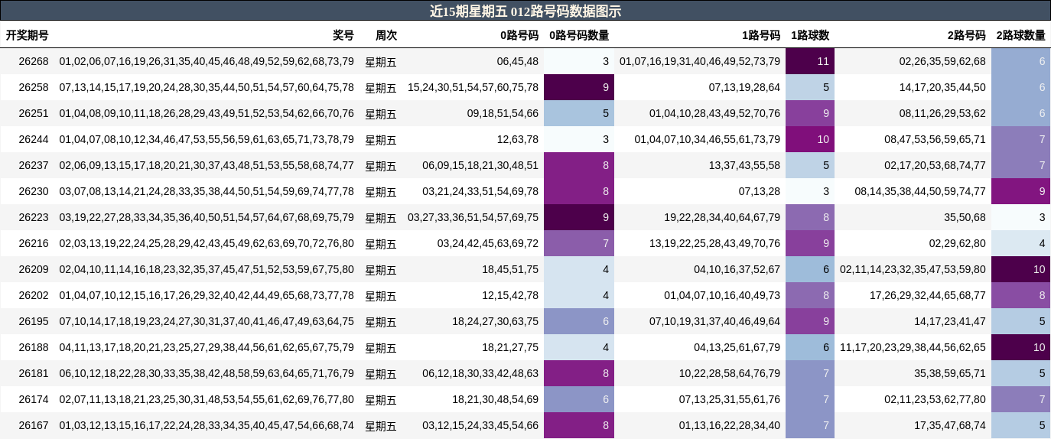Click the 2路号码 cell 35,50,68
The image size is (1051, 439).
[965, 217]
